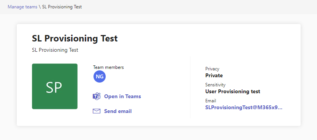Click the Send email link text
The height and width of the screenshot is (140, 317).
tap(118, 111)
